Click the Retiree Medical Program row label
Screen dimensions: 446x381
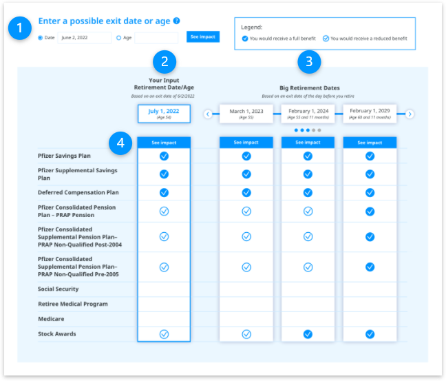point(73,304)
